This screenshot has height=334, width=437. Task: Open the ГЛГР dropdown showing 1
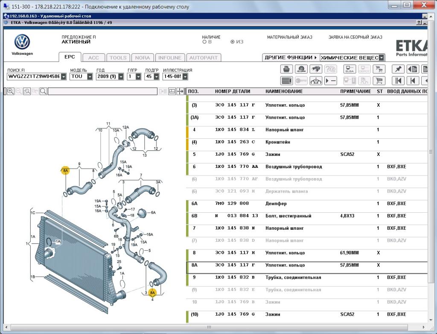coord(138,76)
